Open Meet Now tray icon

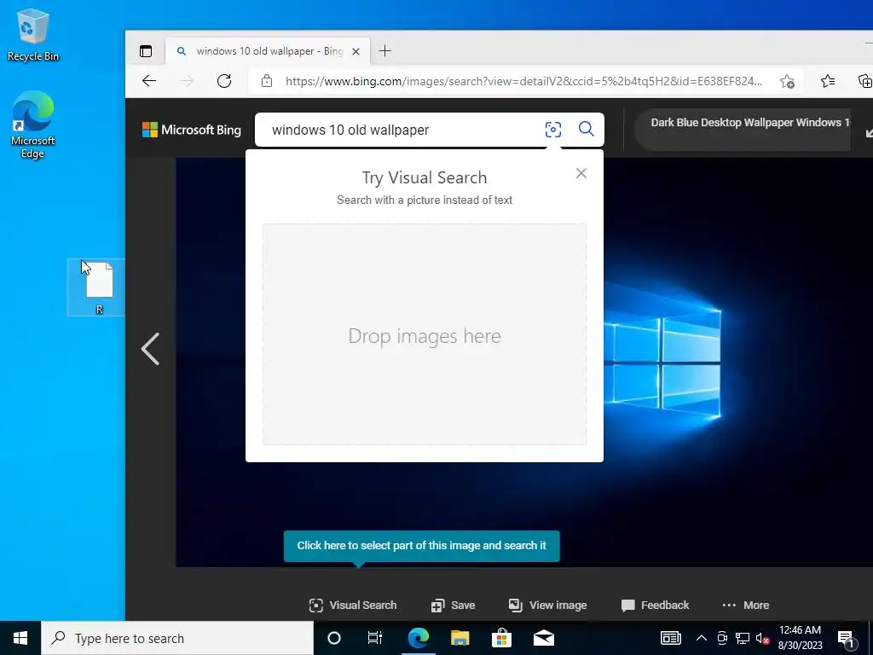pyautogui.click(x=721, y=638)
